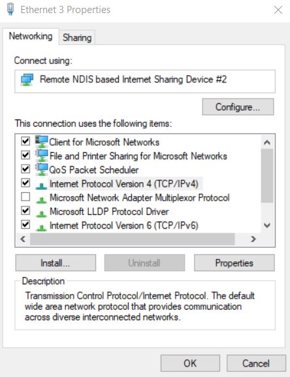This screenshot has height=377, width=290.
Task: Click the Multiplexor Protocol network icon
Action: point(41,199)
